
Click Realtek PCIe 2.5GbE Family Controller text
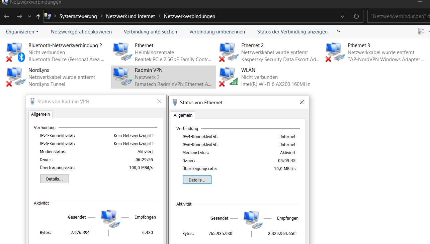pyautogui.click(x=173, y=59)
